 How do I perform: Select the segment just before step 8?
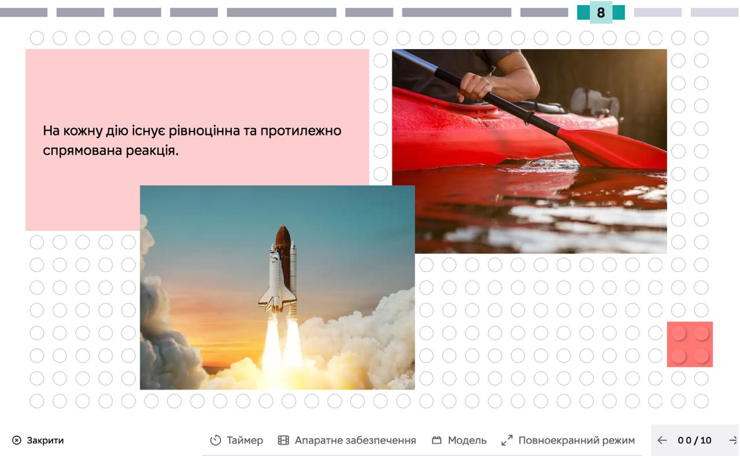544,13
